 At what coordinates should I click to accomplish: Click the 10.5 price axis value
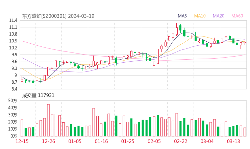click(x=13, y=41)
